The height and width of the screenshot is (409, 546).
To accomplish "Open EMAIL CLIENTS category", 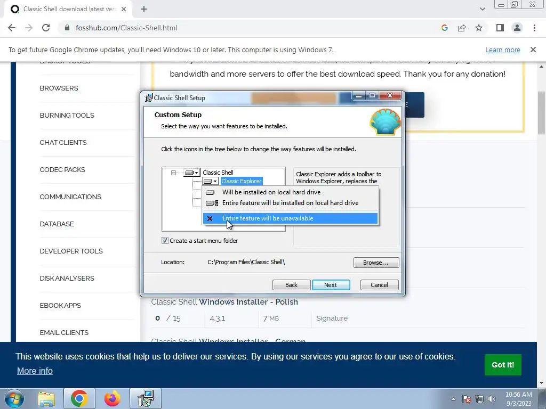I will click(64, 332).
